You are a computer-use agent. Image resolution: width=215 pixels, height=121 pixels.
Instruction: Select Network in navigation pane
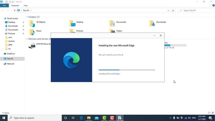tap(10, 64)
